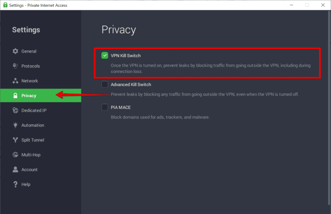Enable the Advanced Kill Switch checkbox
Screen dimensions: 331x214
[105, 85]
